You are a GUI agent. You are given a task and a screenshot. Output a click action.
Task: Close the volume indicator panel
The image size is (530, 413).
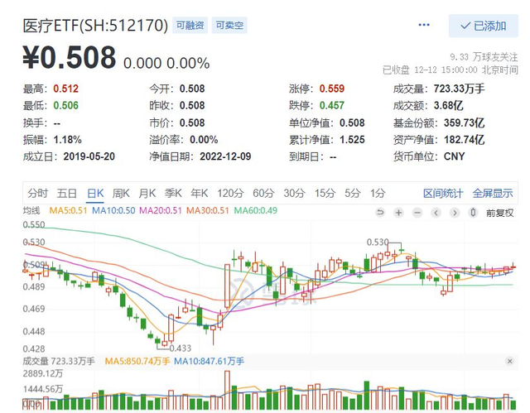(510, 362)
